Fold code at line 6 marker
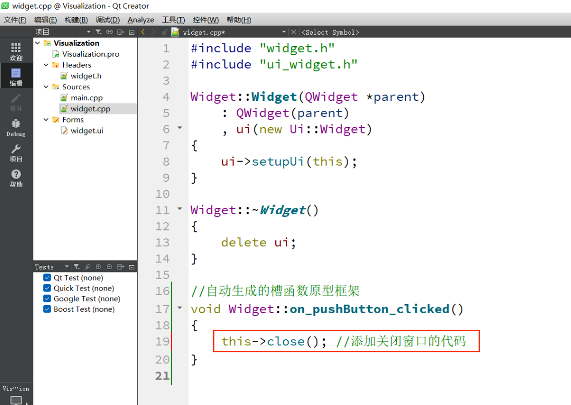This screenshot has width=571, height=405. click(x=179, y=127)
